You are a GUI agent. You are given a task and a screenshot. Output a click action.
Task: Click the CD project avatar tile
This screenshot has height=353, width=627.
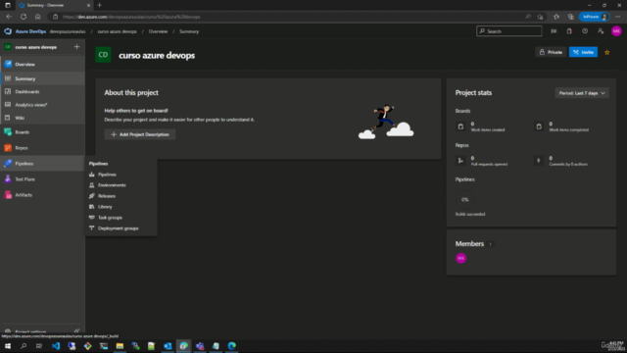103,55
